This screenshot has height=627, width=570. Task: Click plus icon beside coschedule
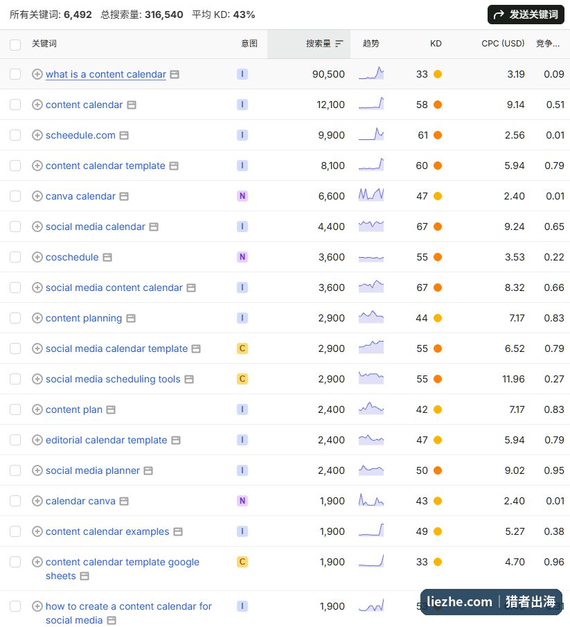37,257
